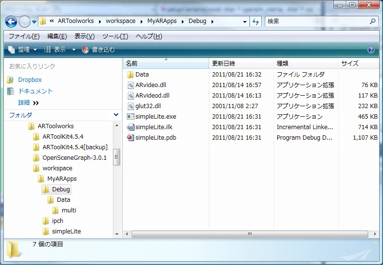This screenshot has height=265, width=383.
Task: Click the folder tree scroll up arrow
Action: pos(117,125)
